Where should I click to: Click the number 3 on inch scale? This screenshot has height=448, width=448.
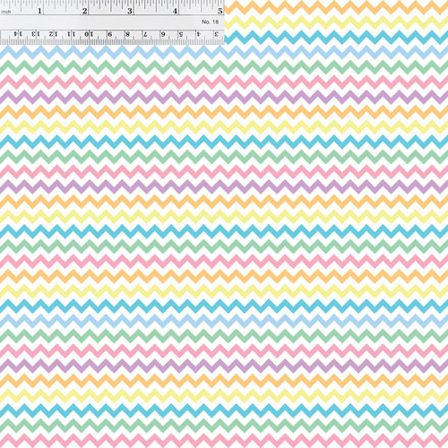click(x=130, y=11)
